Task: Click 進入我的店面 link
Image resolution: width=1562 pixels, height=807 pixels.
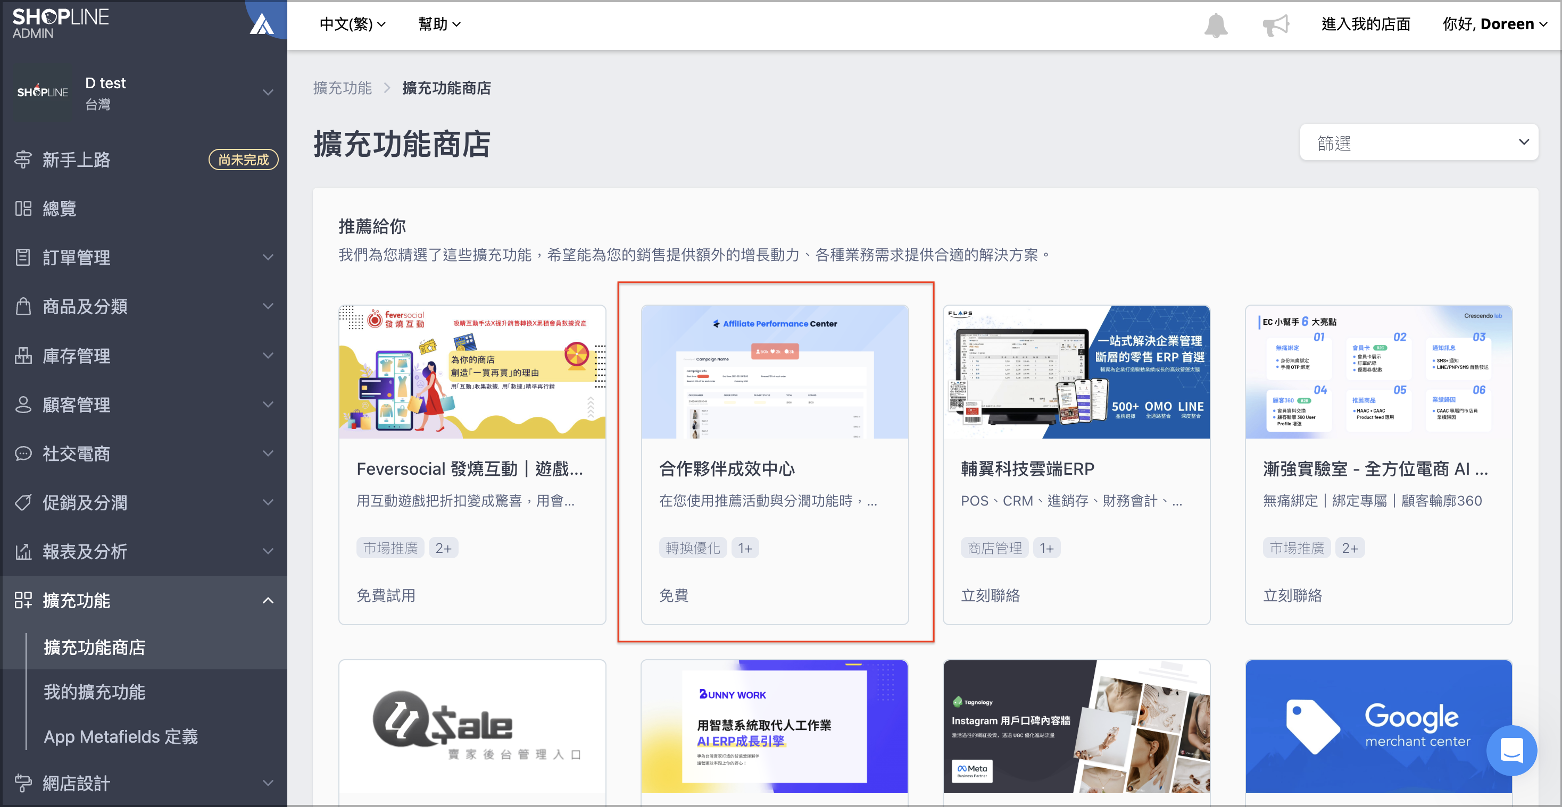Action: [x=1366, y=24]
